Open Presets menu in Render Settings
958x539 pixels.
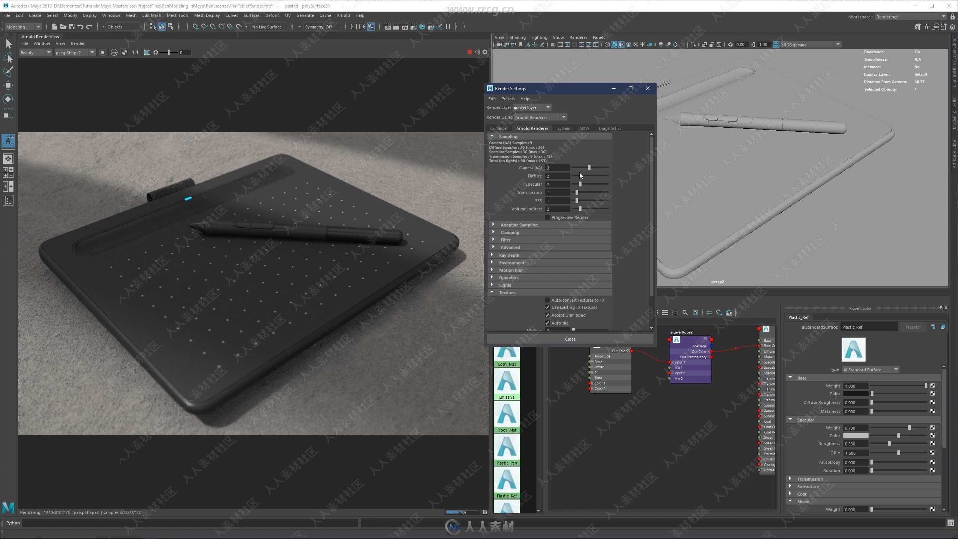[508, 99]
